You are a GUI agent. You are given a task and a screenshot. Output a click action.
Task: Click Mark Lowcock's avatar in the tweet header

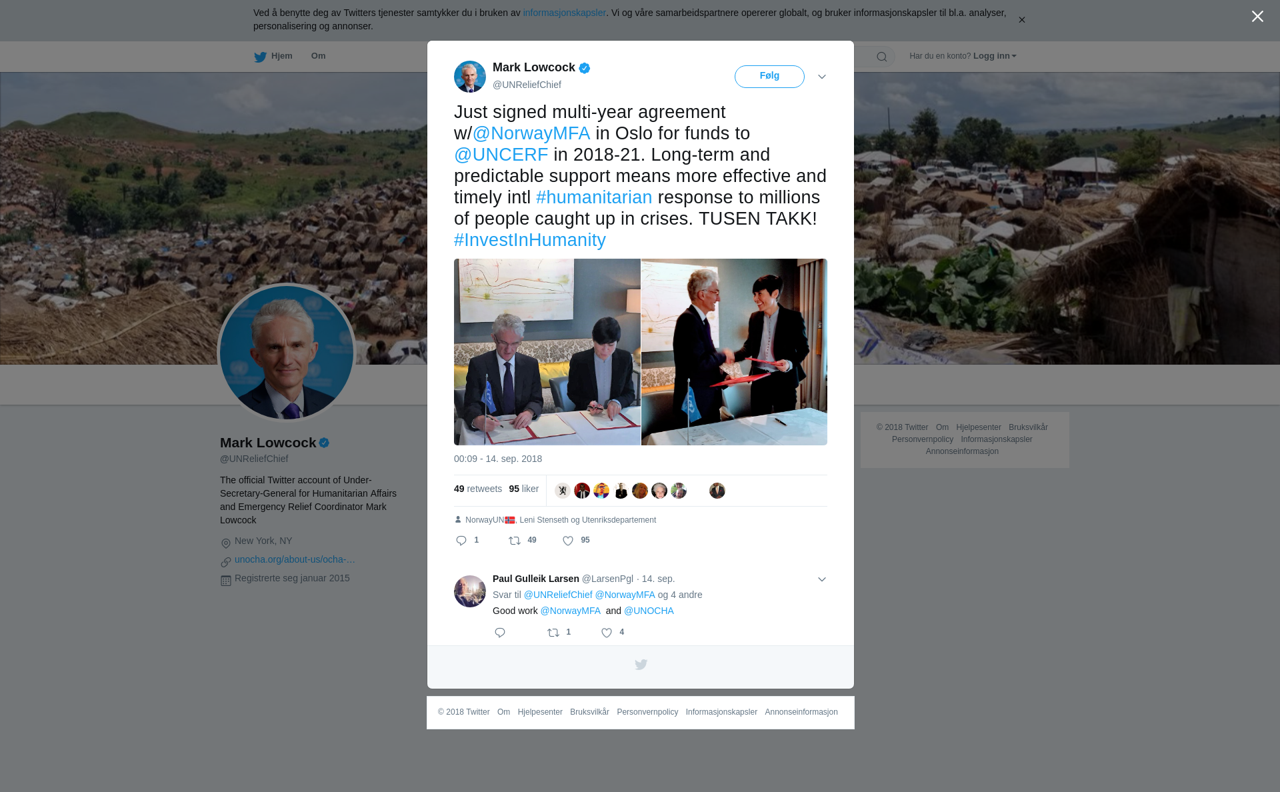[x=470, y=77]
